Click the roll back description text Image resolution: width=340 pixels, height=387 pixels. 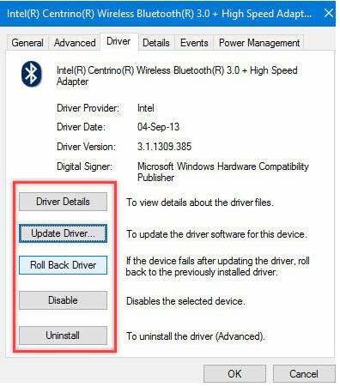(x=218, y=266)
